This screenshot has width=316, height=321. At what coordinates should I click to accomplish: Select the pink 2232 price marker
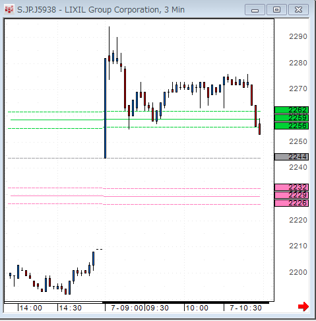[292, 187]
